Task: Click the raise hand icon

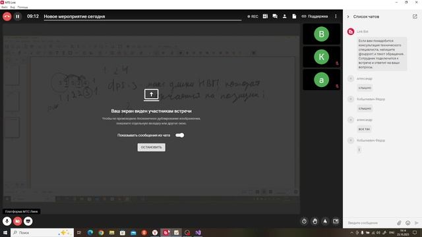Action: 315,221
